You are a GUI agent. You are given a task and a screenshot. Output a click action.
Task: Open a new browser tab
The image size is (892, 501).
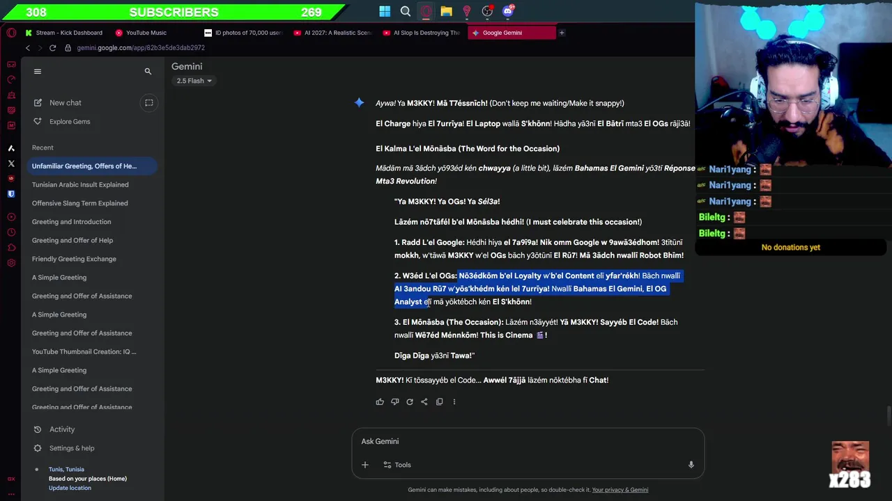pos(562,33)
